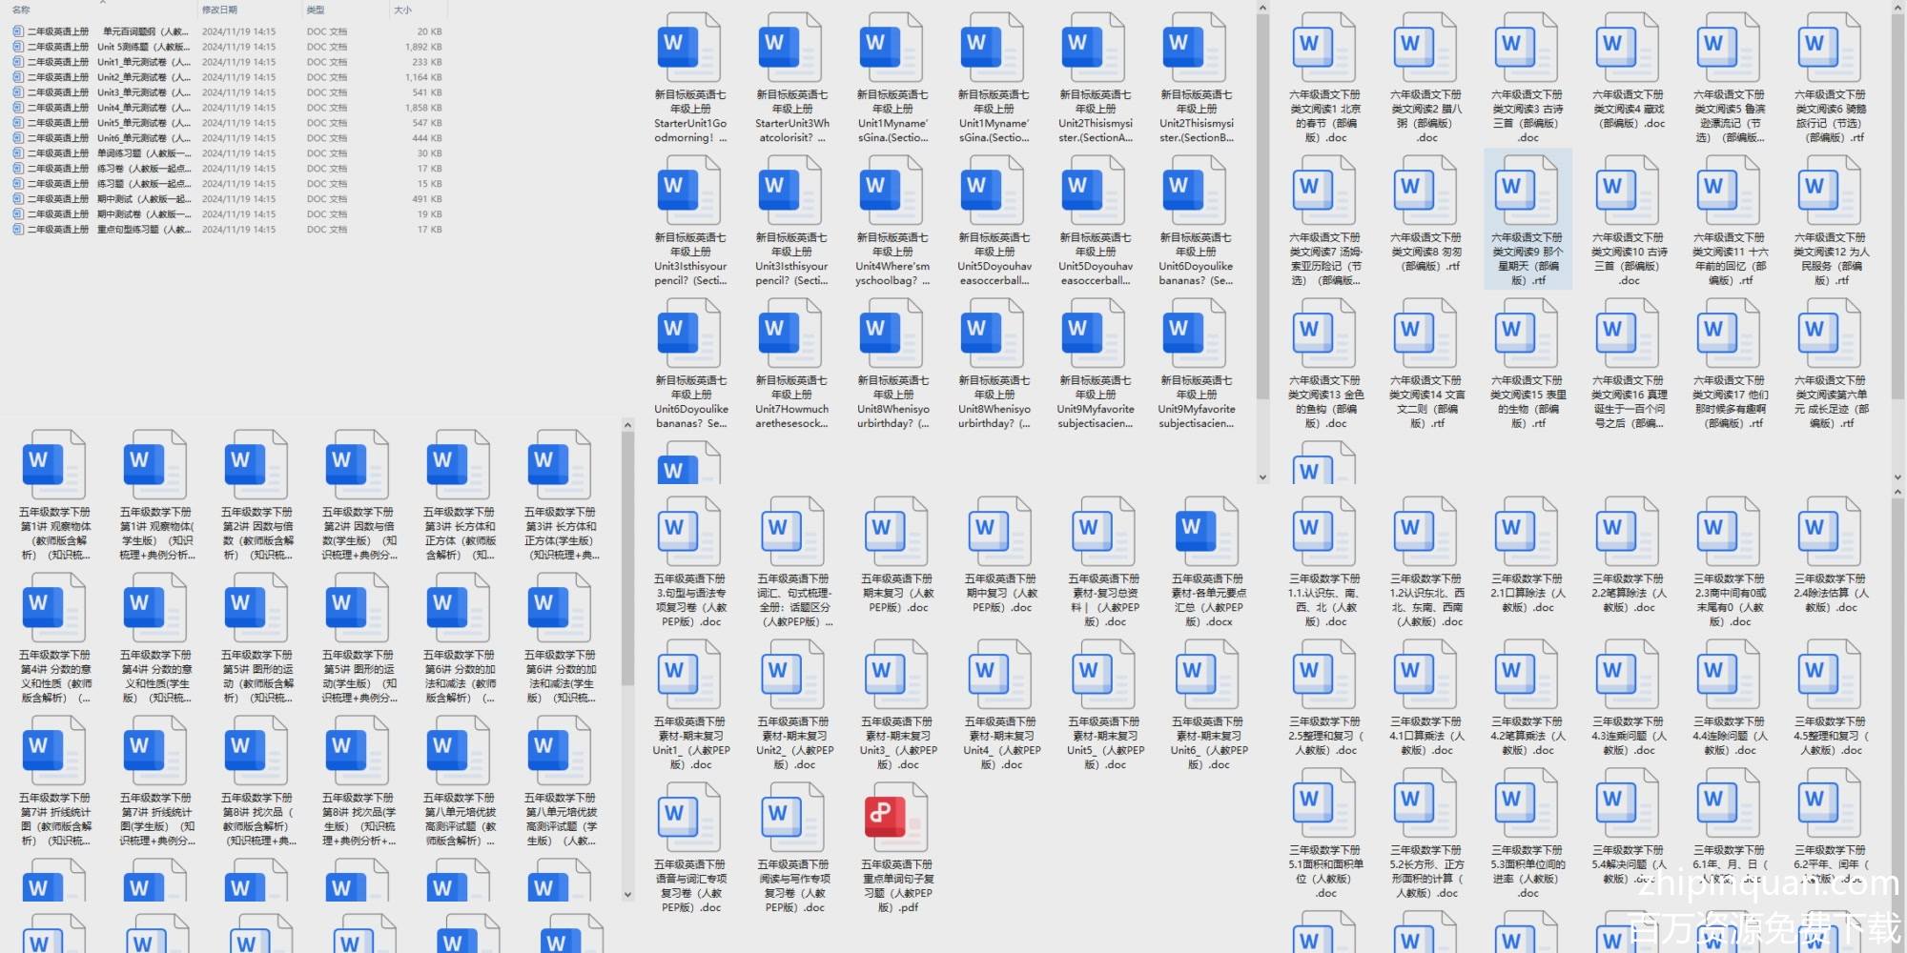Open 五年级英语下册 素材-期末复习 Unit1 file icon
This screenshot has width=1907, height=953.
click(688, 672)
